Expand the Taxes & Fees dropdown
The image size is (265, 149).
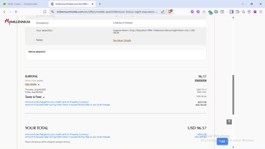click(35, 97)
